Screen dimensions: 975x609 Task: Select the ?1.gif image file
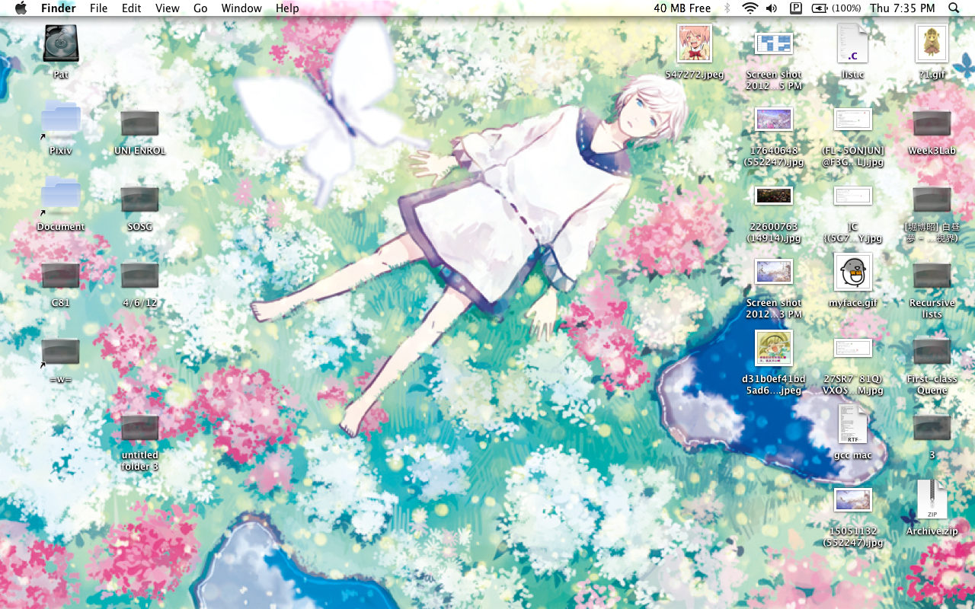(x=932, y=43)
